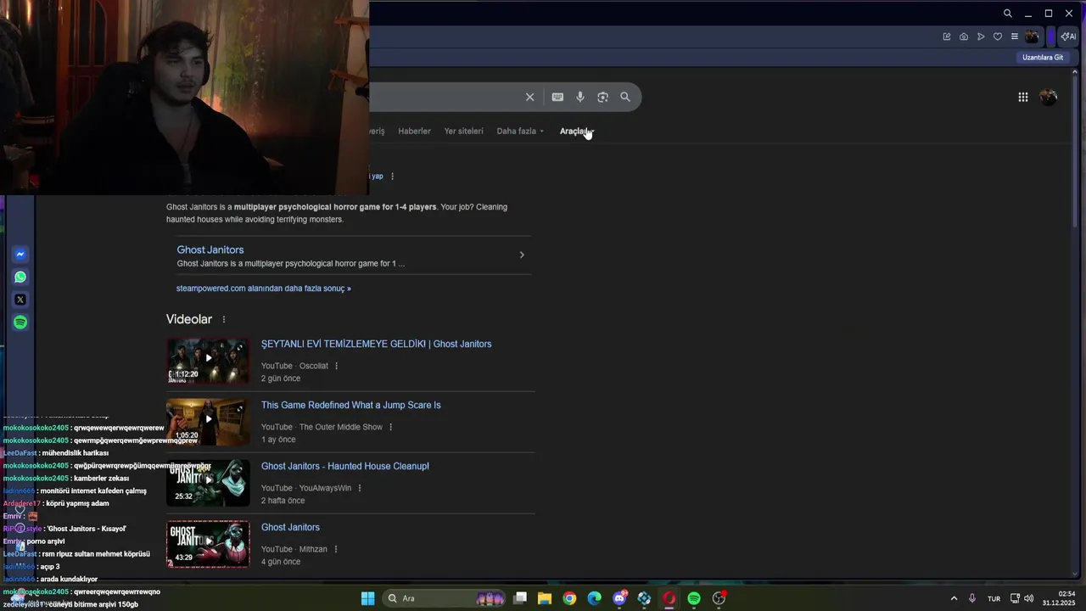Switch to the Yer siteleri tab

[x=463, y=132]
